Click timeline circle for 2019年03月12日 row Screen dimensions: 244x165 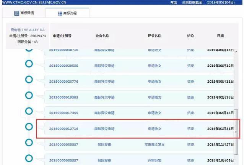coord(29,64)
